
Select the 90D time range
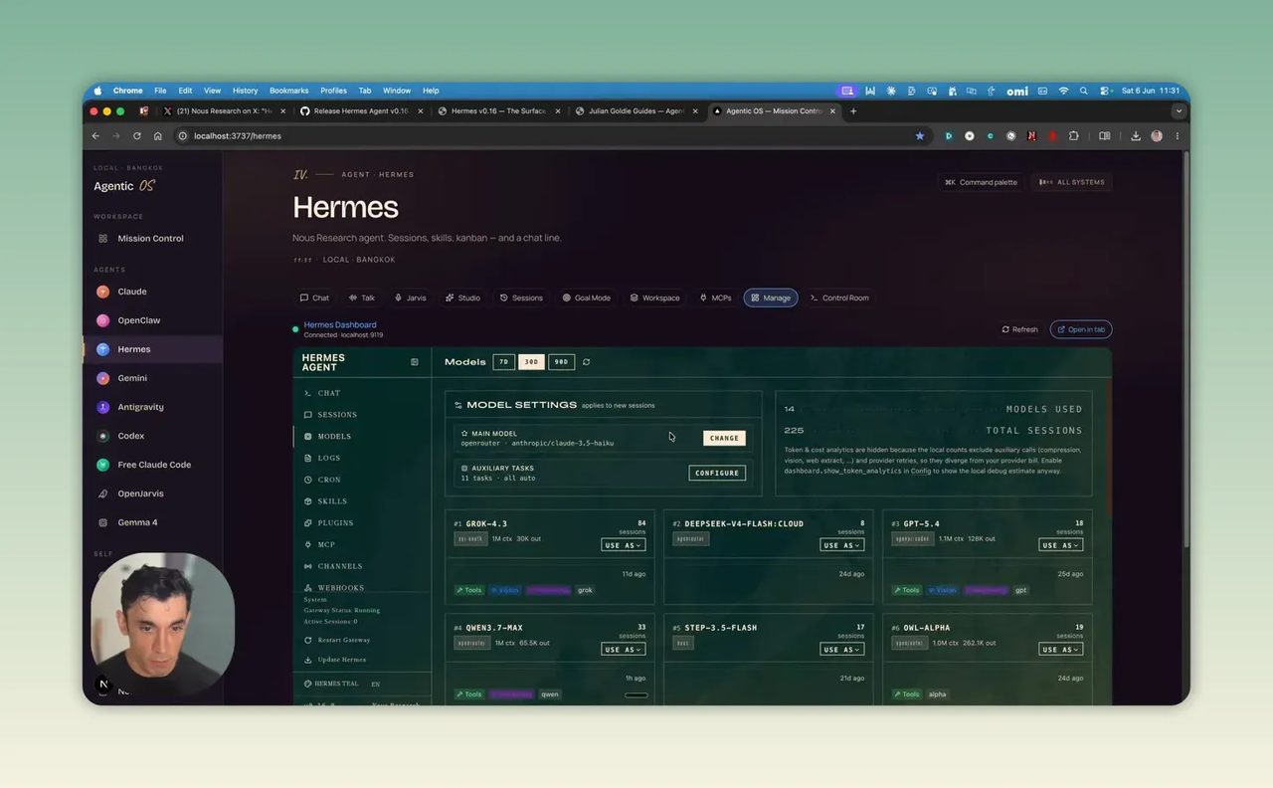pos(561,362)
